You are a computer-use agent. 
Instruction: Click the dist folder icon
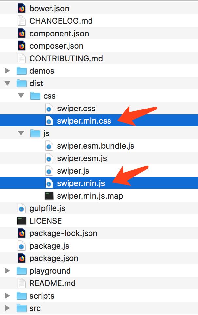pyautogui.click(x=22, y=84)
